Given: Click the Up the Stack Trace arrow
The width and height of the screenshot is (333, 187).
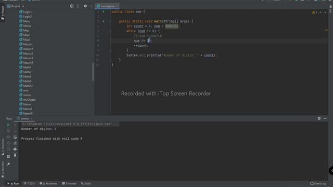Looking at the screenshot, I should point(15,125).
